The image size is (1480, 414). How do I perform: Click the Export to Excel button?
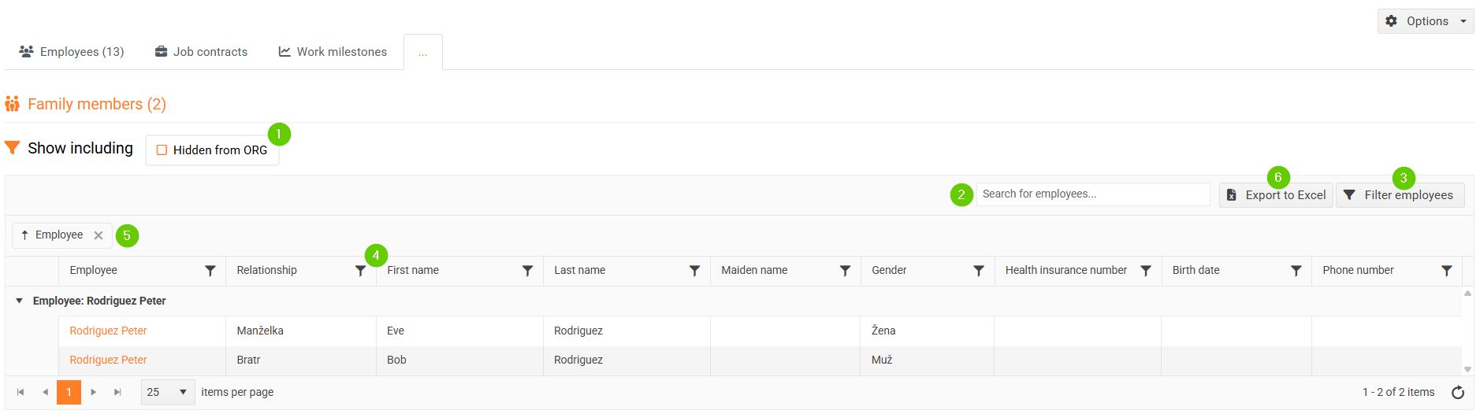click(1276, 195)
